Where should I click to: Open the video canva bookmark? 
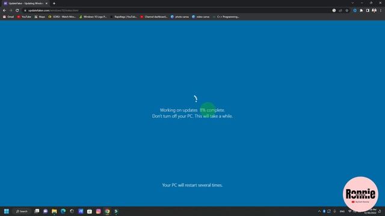pyautogui.click(x=201, y=17)
